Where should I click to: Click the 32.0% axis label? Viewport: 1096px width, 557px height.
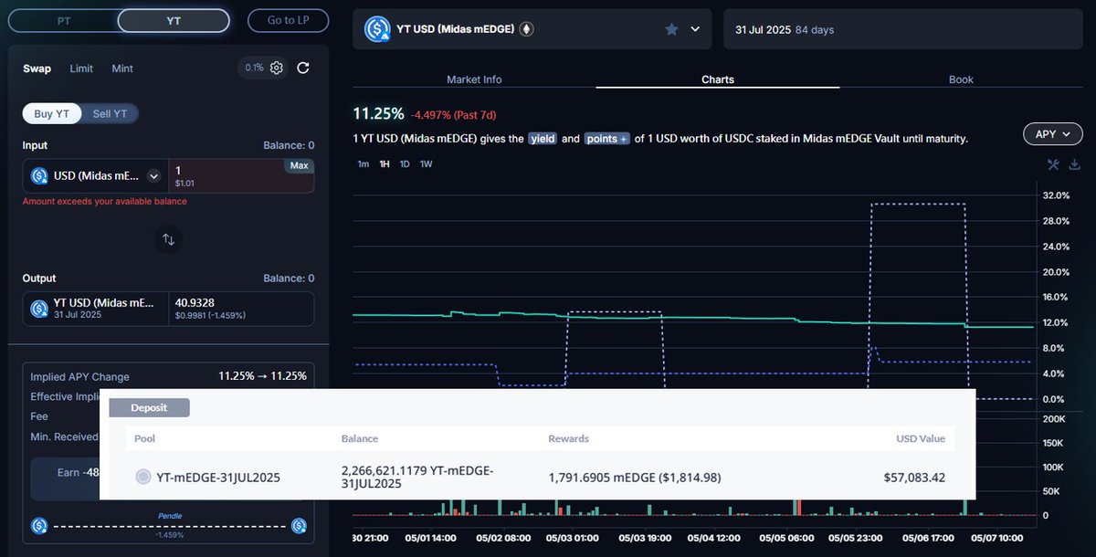[x=1055, y=195]
